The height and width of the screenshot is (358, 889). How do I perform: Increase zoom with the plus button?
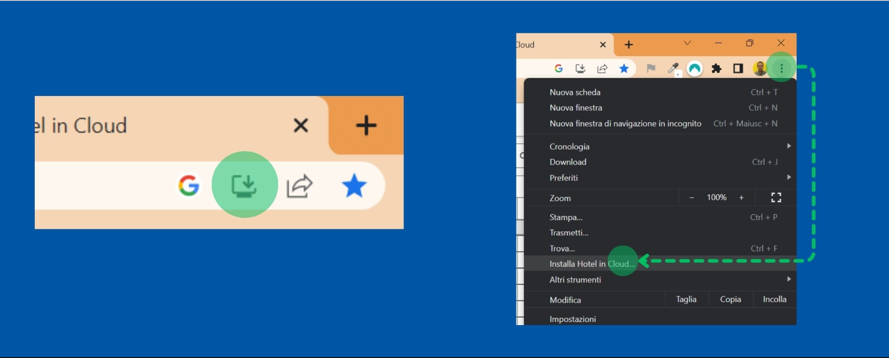pyautogui.click(x=741, y=198)
